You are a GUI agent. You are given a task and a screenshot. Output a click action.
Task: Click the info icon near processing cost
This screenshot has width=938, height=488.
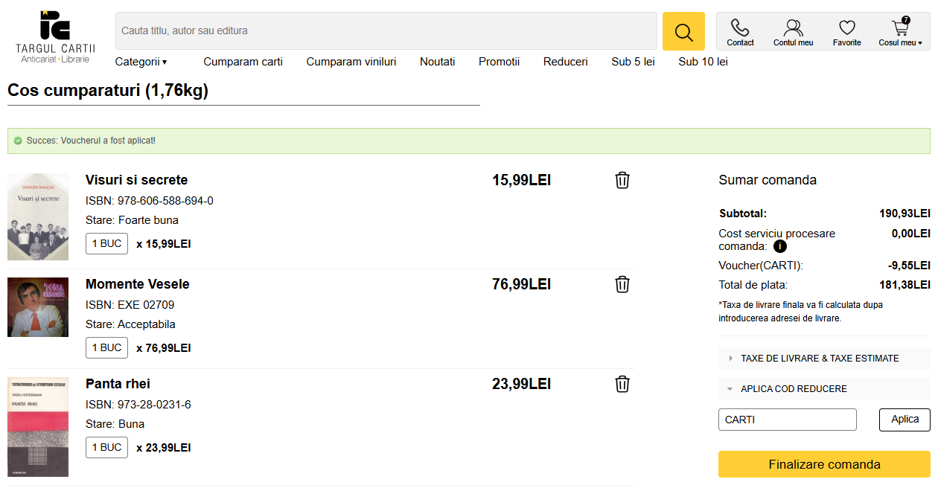click(779, 246)
